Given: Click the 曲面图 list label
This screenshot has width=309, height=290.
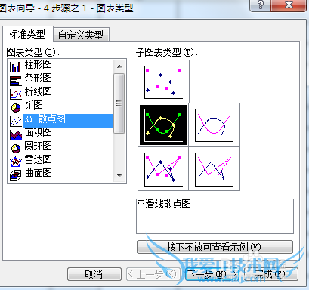Looking at the screenshot, I should tap(39, 173).
